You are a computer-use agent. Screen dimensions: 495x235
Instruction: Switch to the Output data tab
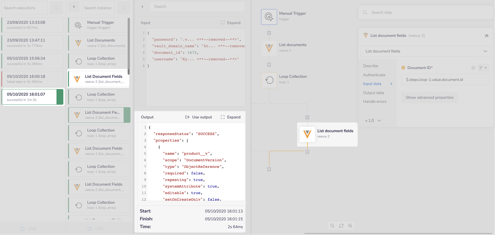click(x=373, y=93)
